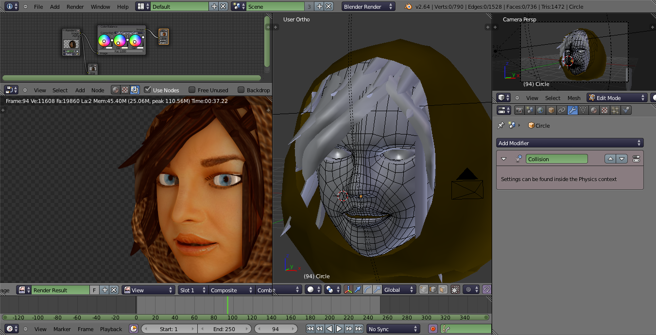Switch to edge select mode
Image resolution: width=656 pixels, height=335 pixels.
[x=433, y=289]
